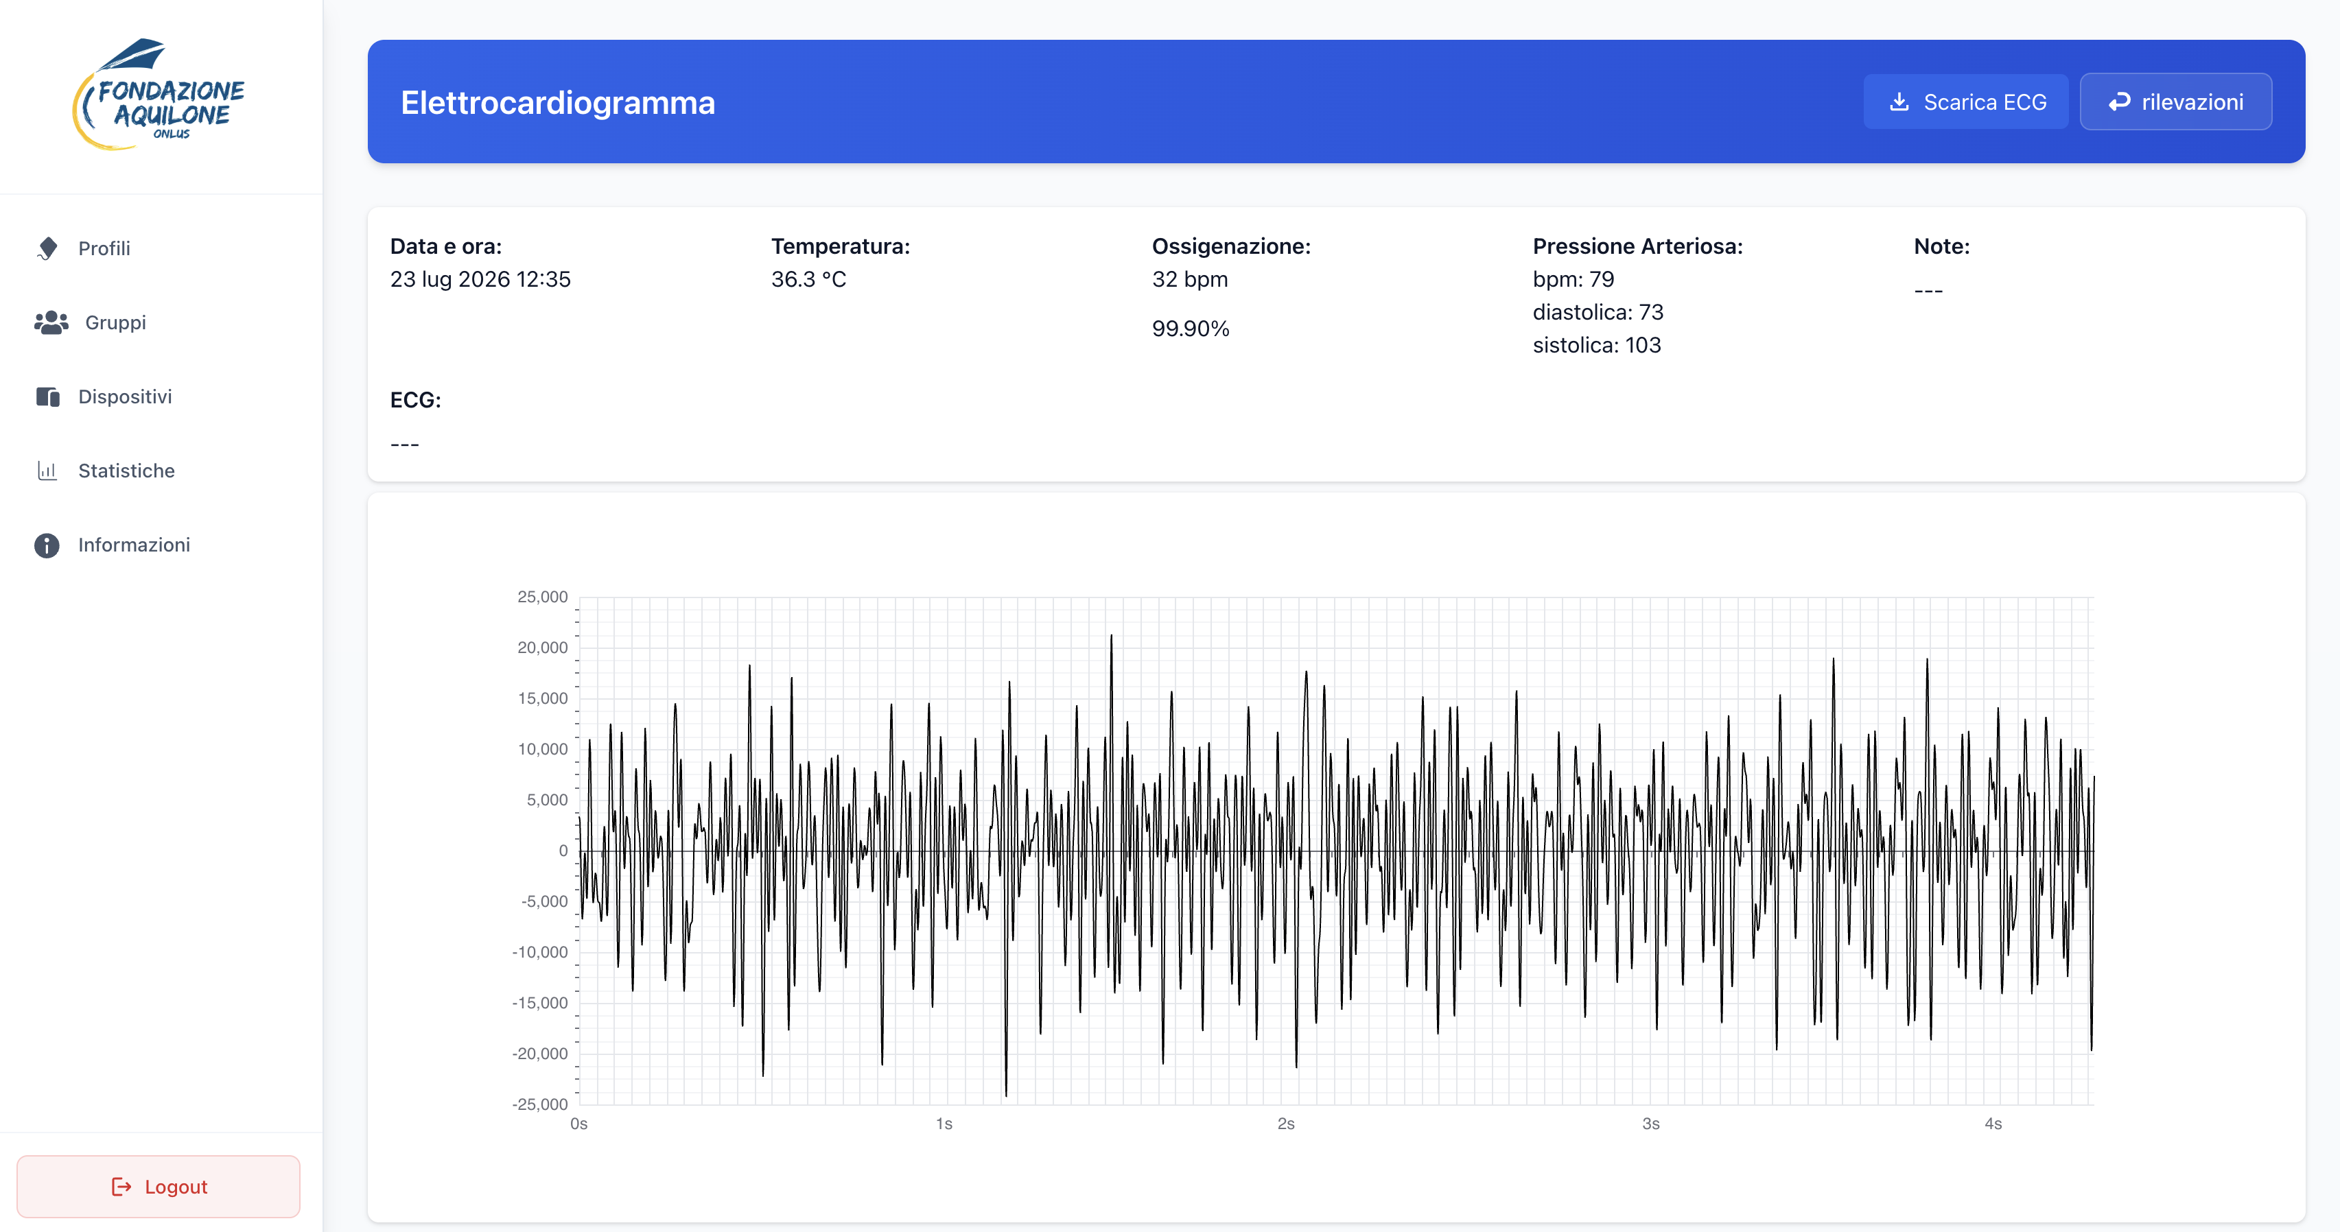Click the Data e ora: label
The height and width of the screenshot is (1232, 2340).
point(446,247)
